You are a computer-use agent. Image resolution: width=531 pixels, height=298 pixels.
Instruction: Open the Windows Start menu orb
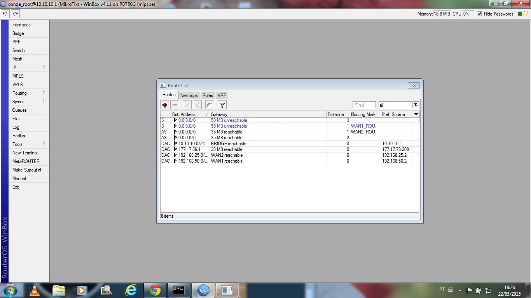[x=10, y=290]
